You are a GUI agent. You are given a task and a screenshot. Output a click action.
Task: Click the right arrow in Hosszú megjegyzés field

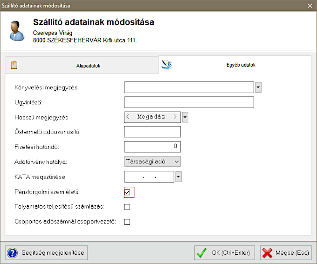(175, 117)
